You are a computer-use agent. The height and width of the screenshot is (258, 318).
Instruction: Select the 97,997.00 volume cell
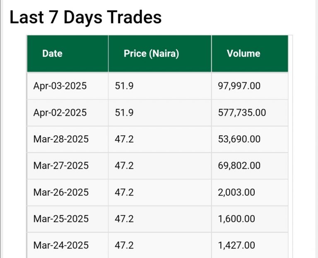(239, 86)
